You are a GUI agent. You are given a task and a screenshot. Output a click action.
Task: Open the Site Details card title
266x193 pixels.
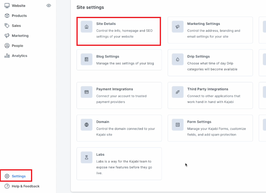click(x=106, y=24)
